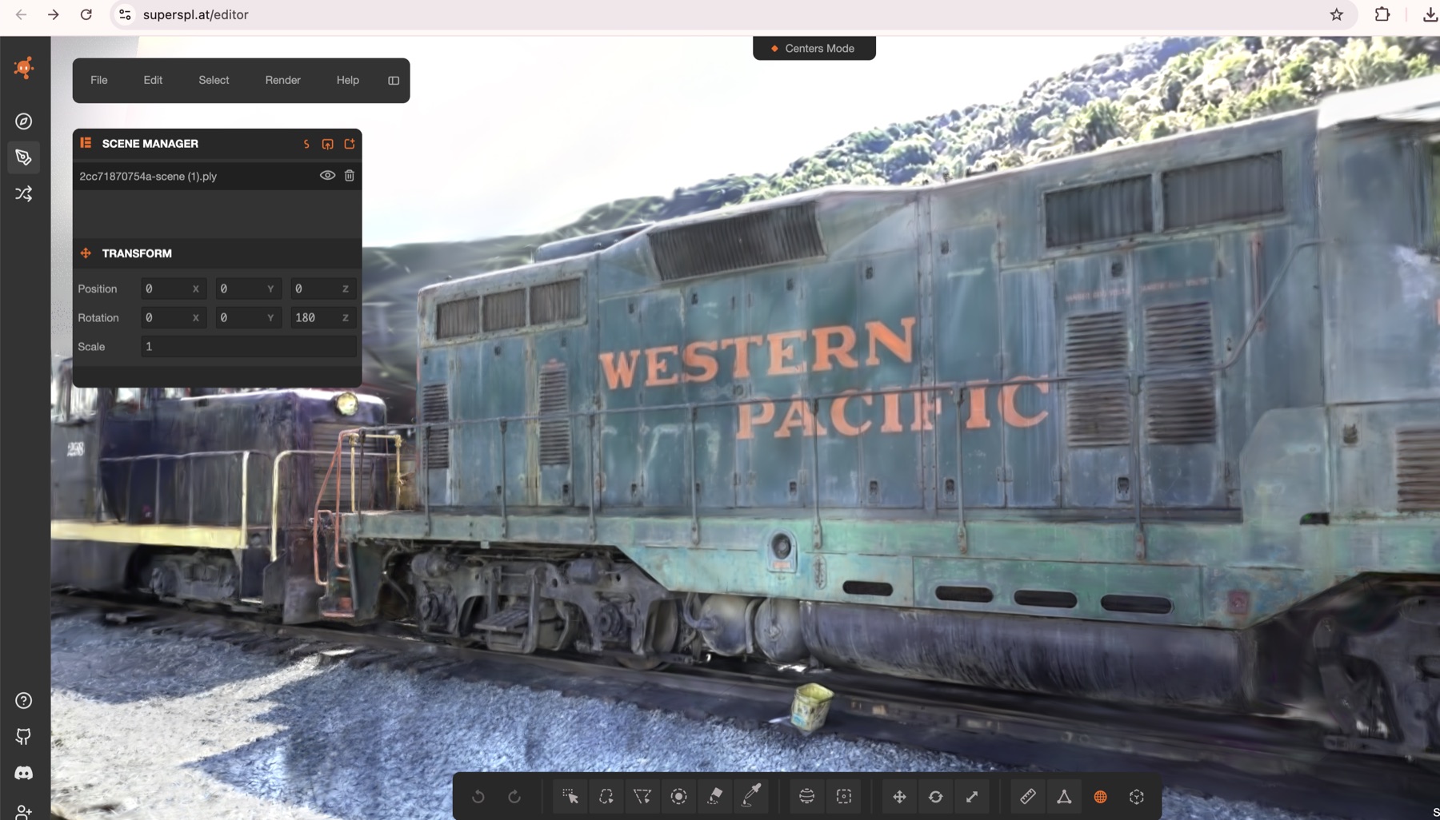Click the superspl.at/editor address bar
The width and height of the screenshot is (1440, 820).
pos(734,14)
